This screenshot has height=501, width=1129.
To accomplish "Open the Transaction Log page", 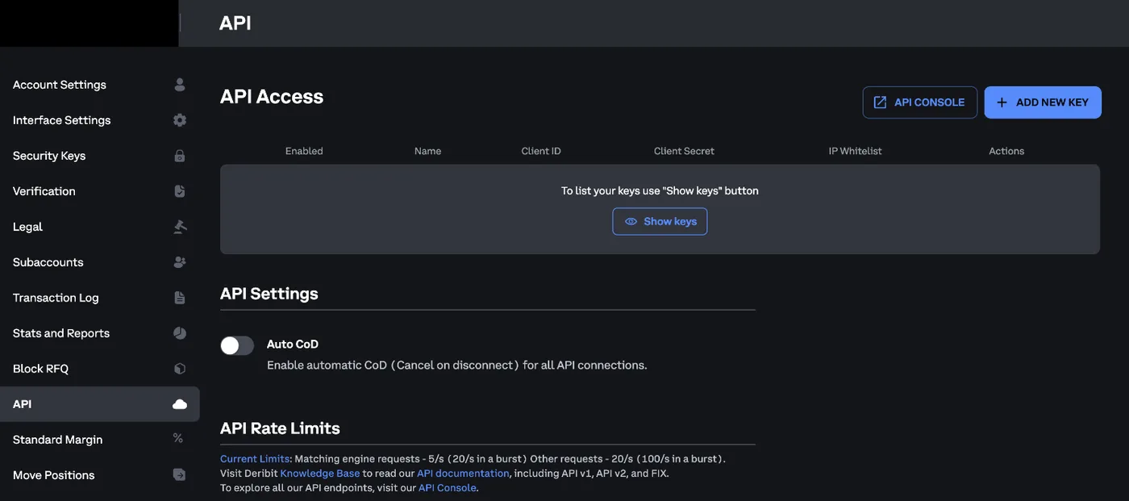I will pyautogui.click(x=100, y=298).
